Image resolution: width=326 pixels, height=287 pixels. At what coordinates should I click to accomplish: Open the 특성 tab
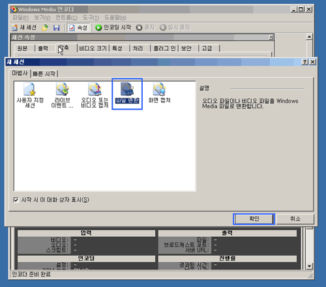[117, 48]
